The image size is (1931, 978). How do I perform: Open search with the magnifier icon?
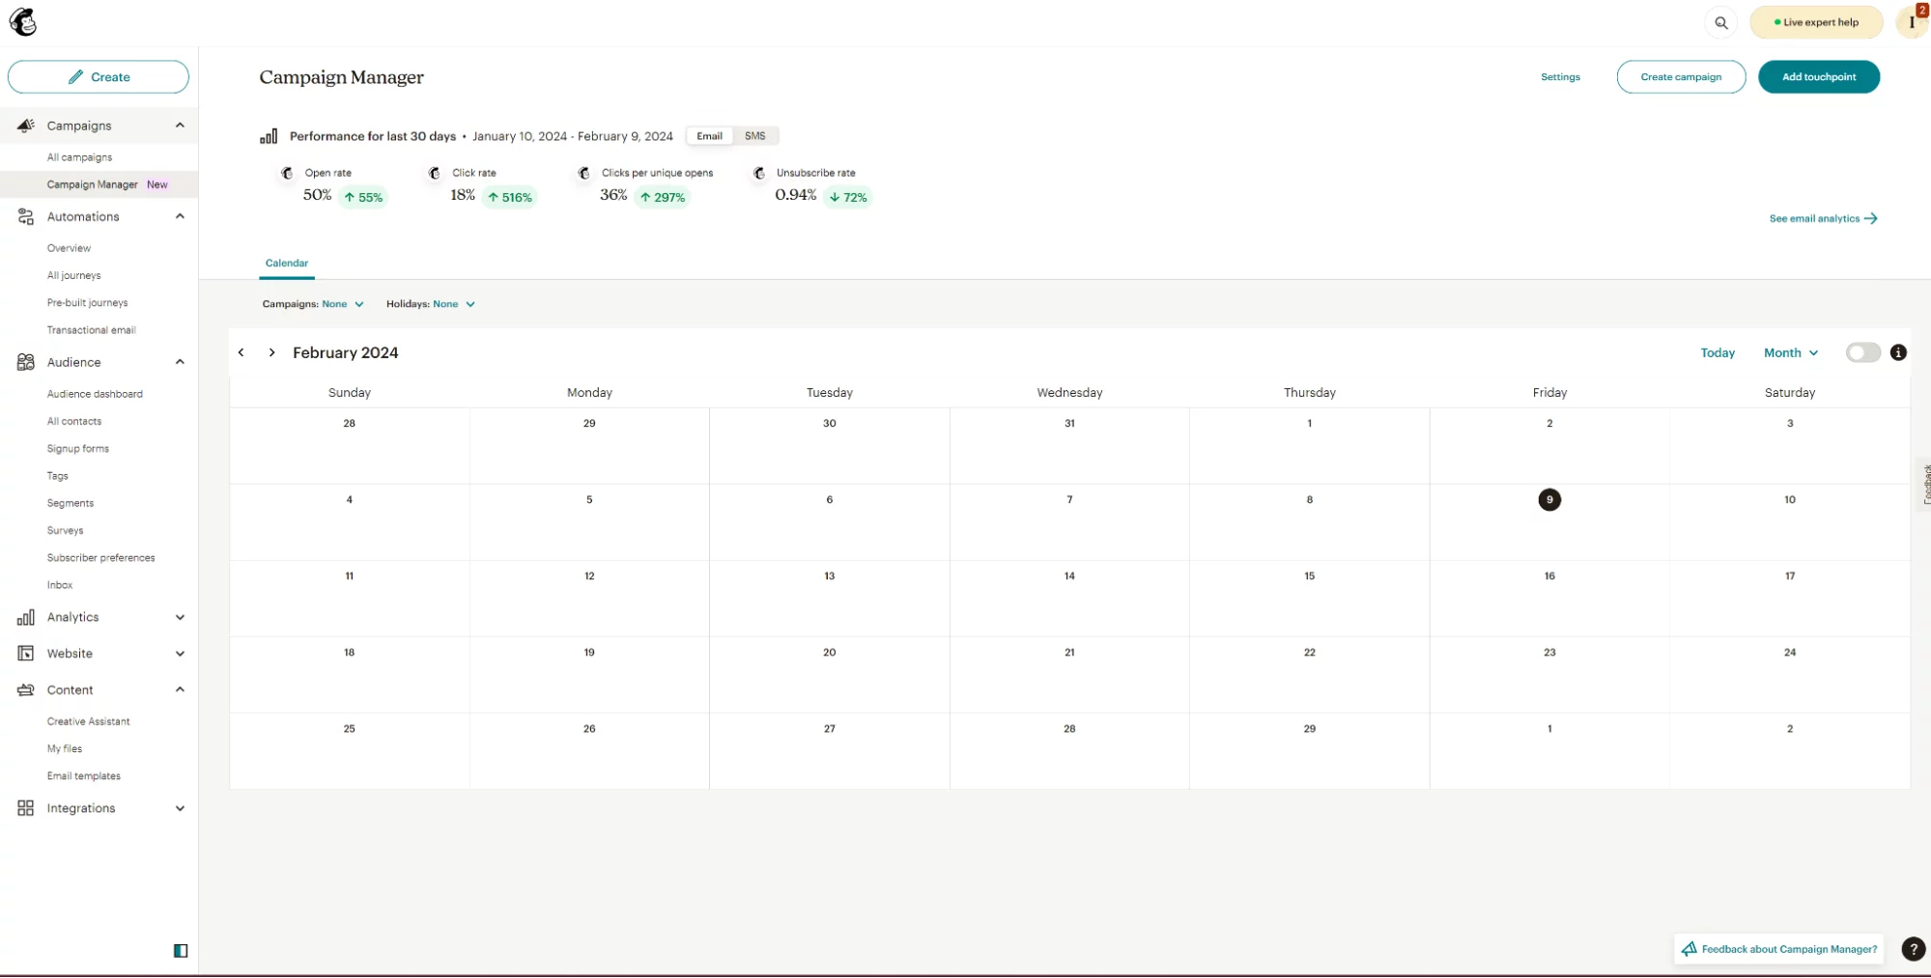point(1720,22)
